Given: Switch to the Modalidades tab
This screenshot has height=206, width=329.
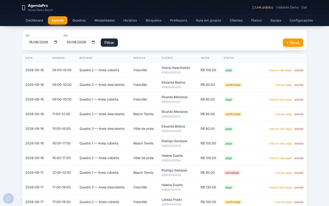Looking at the screenshot, I should click(105, 20).
